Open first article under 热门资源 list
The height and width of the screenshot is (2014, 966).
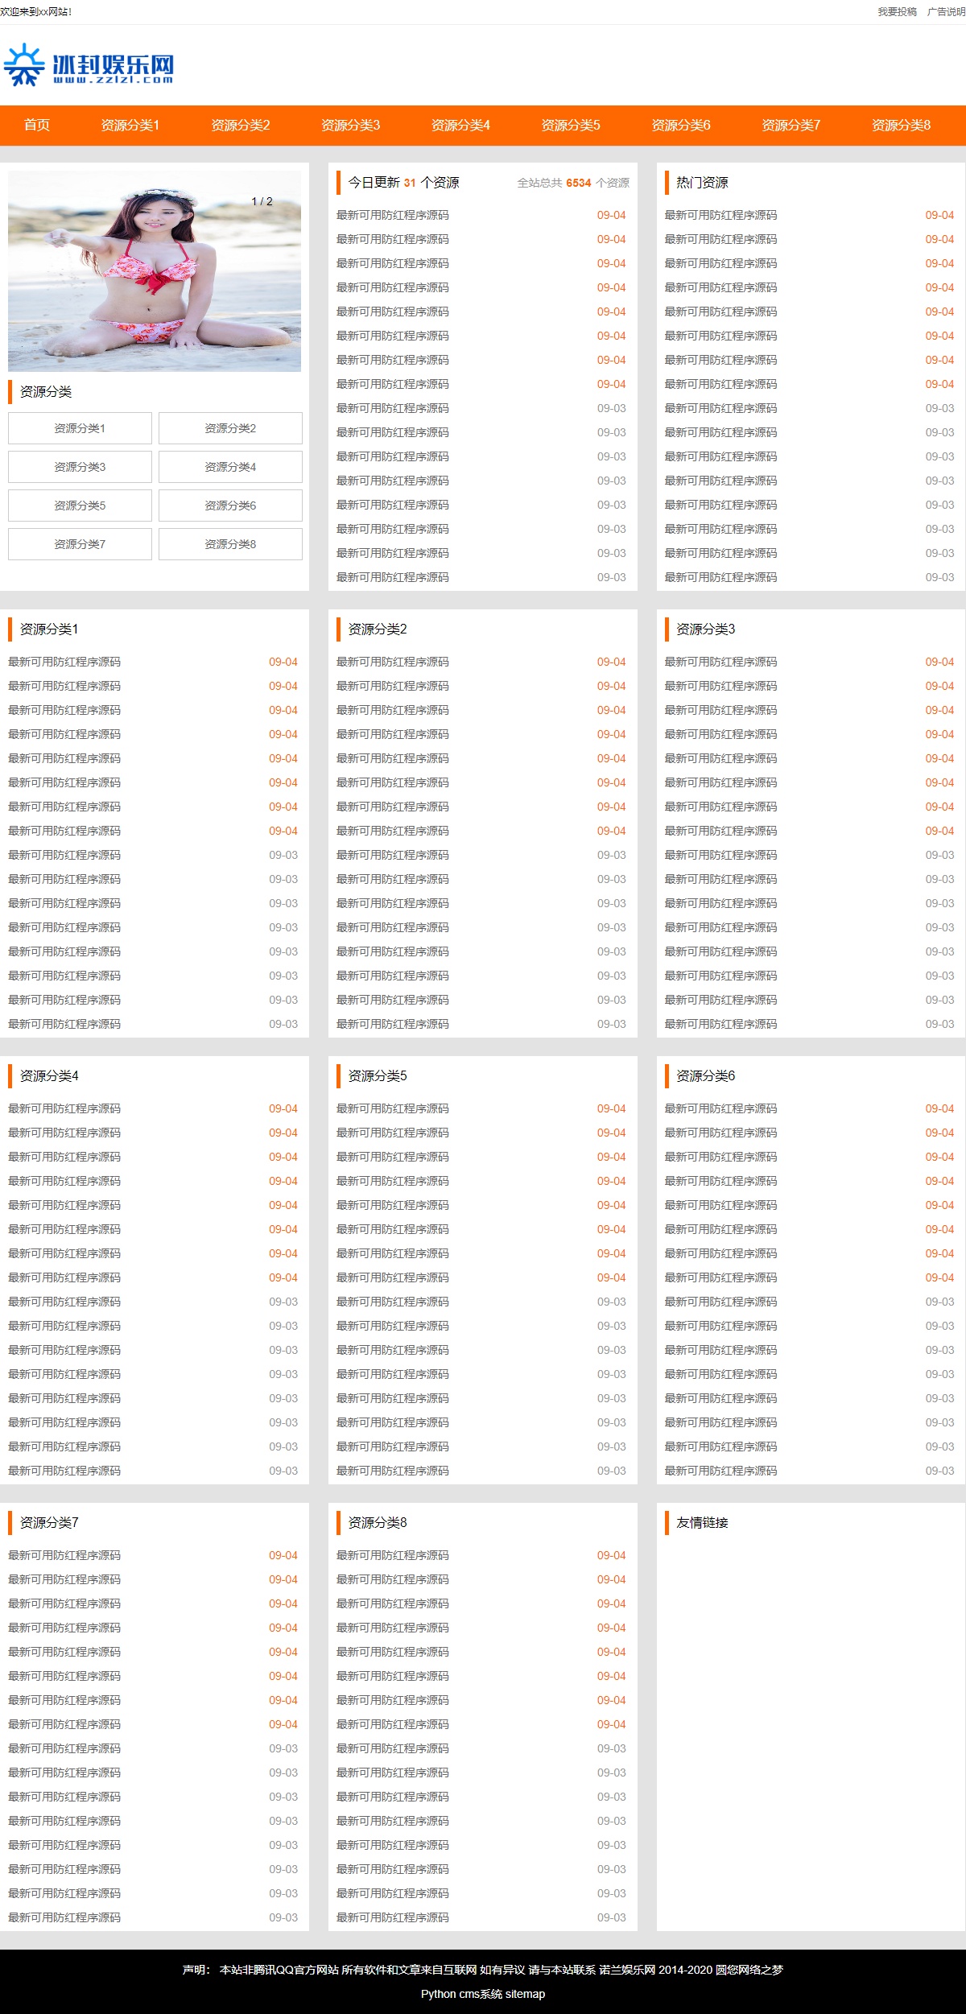tap(720, 215)
